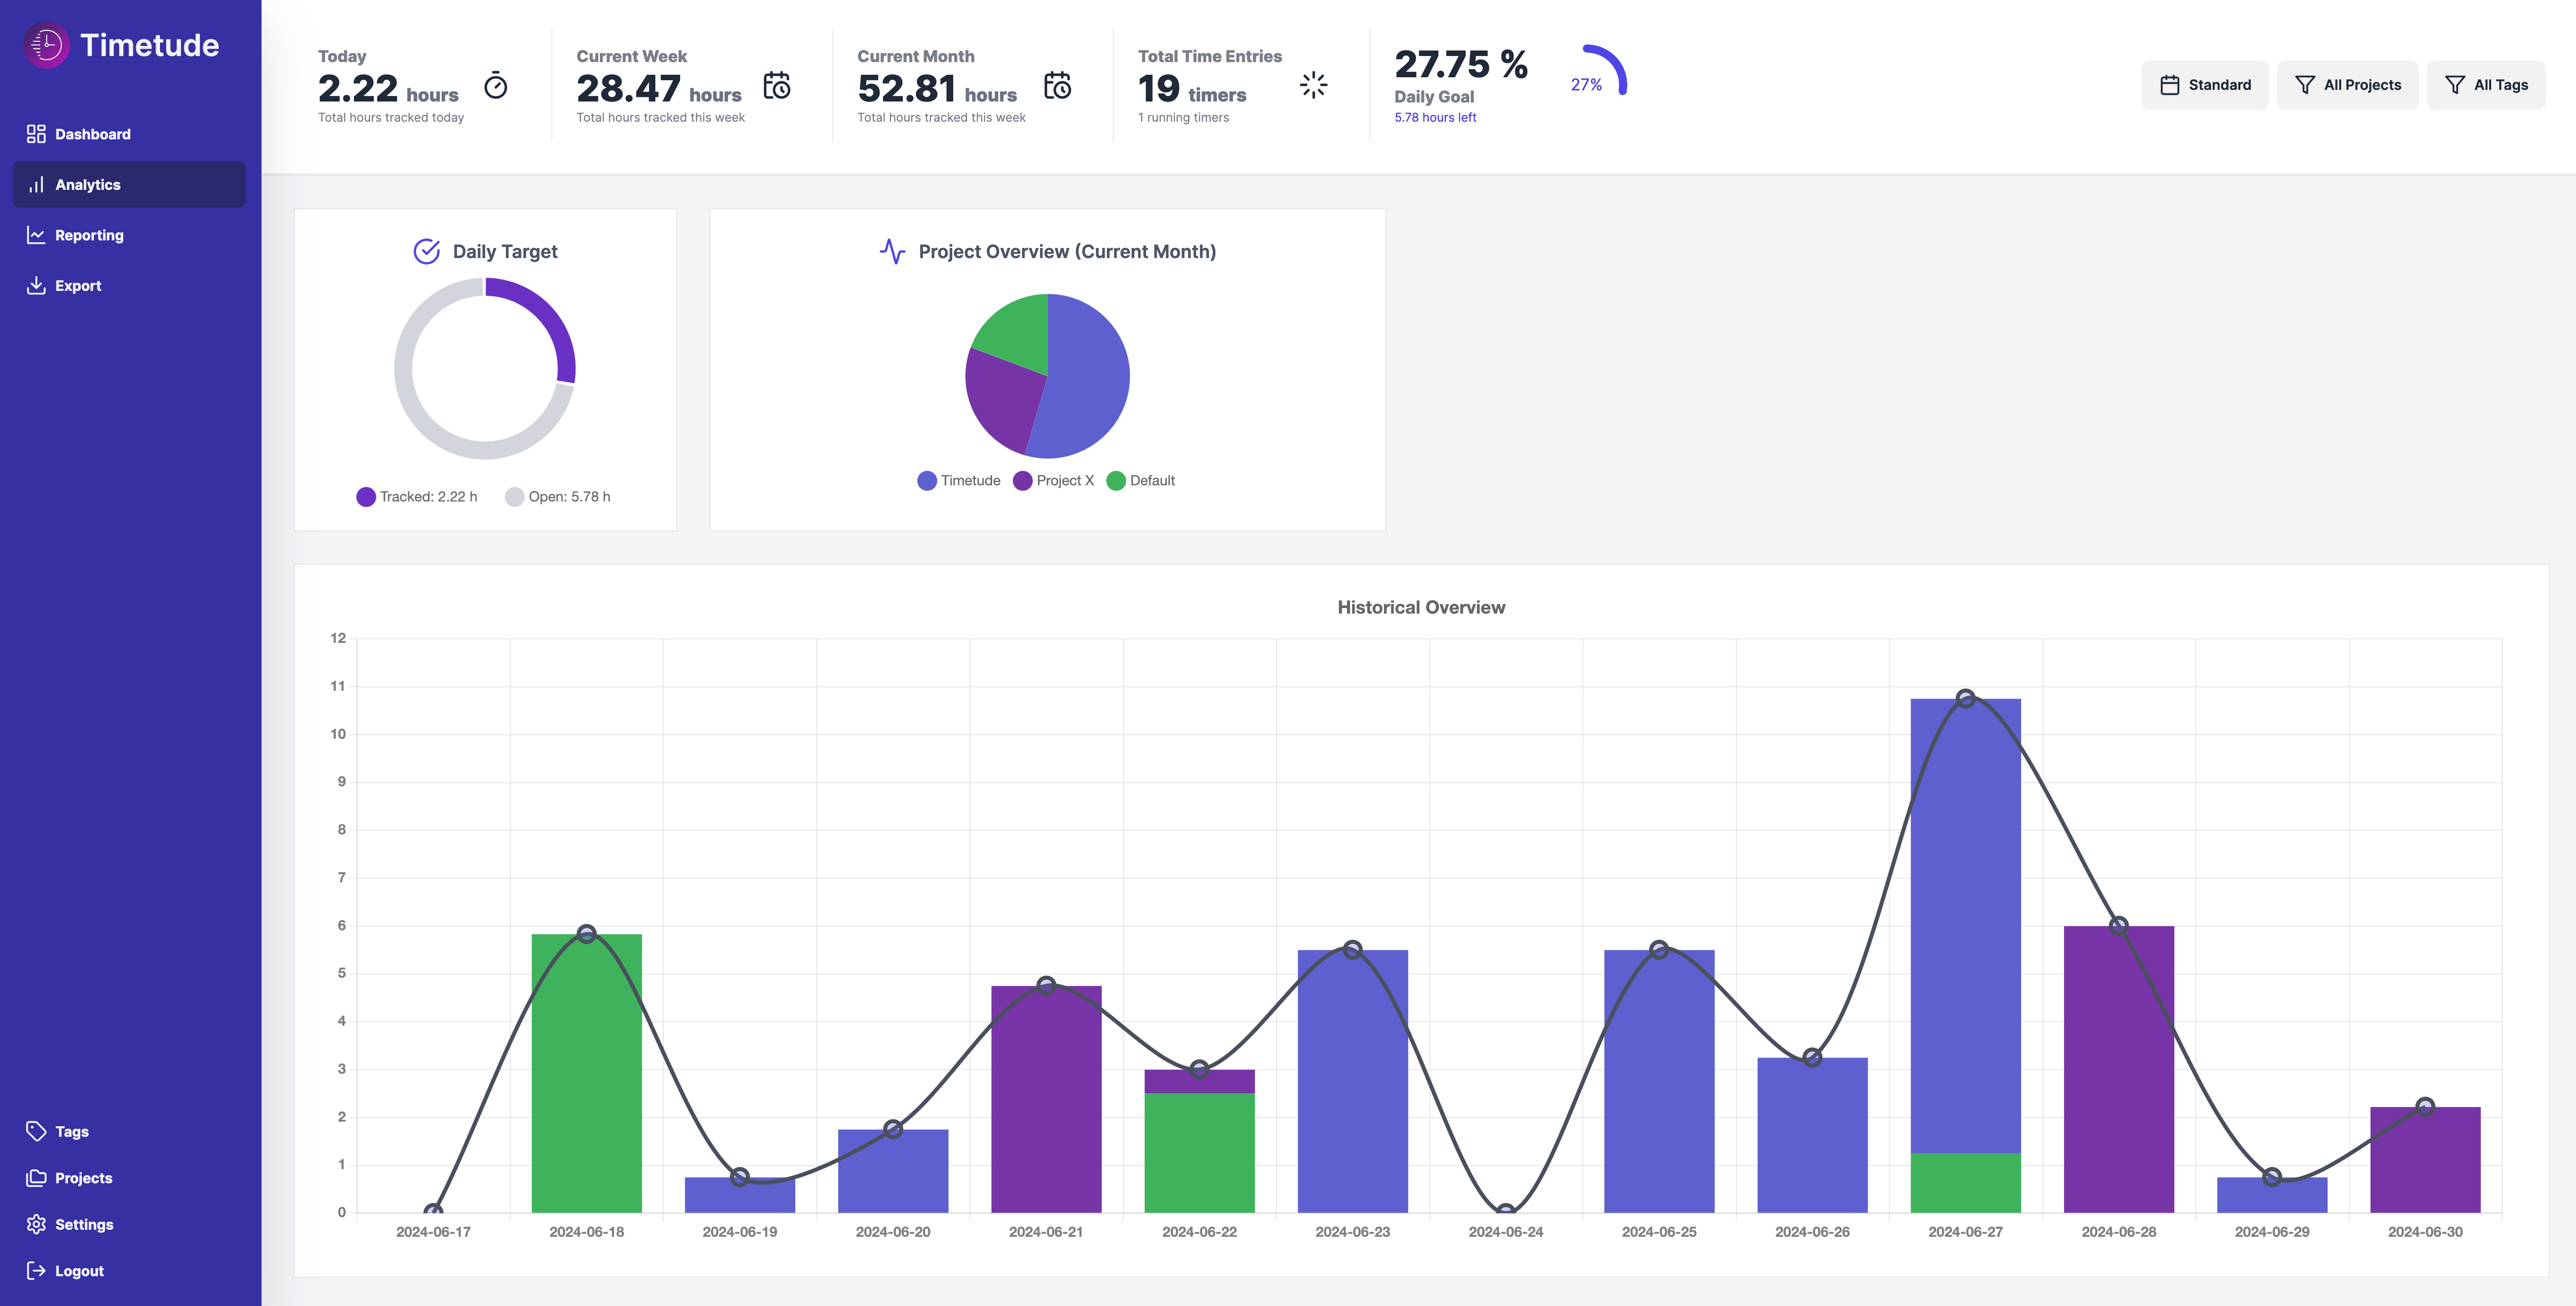Click the Tags label icon
The height and width of the screenshot is (1306, 2576).
(x=36, y=1131)
